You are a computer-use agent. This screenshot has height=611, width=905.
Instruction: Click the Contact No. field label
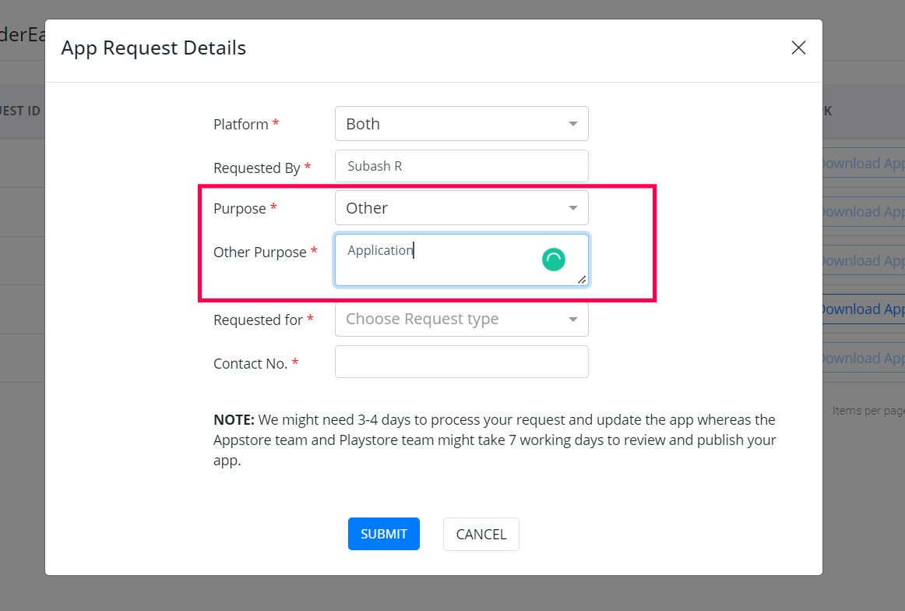[x=250, y=363]
